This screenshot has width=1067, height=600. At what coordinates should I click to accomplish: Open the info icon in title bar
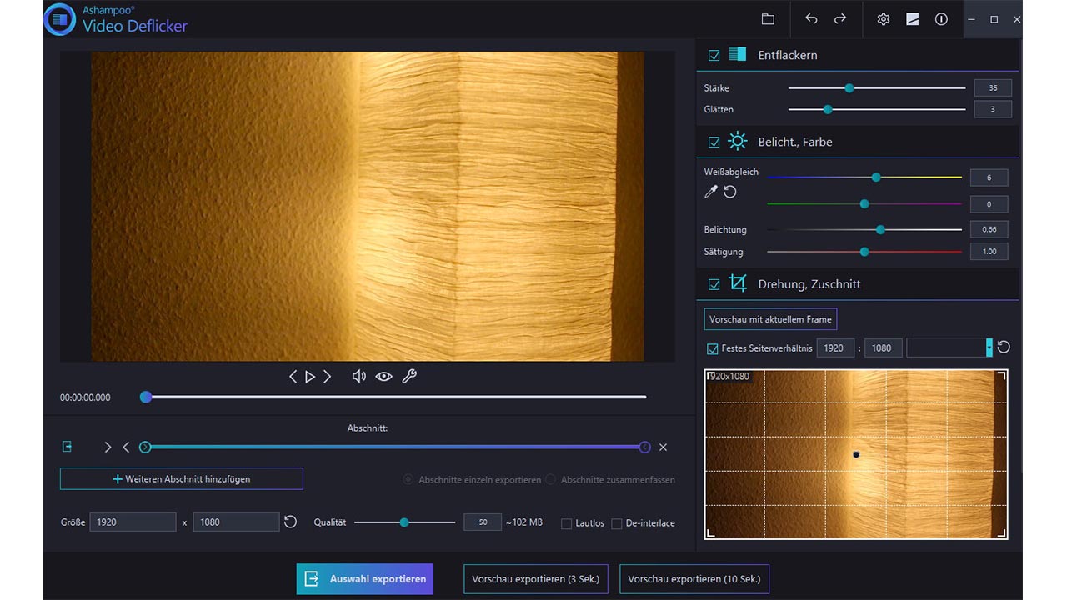click(x=941, y=19)
